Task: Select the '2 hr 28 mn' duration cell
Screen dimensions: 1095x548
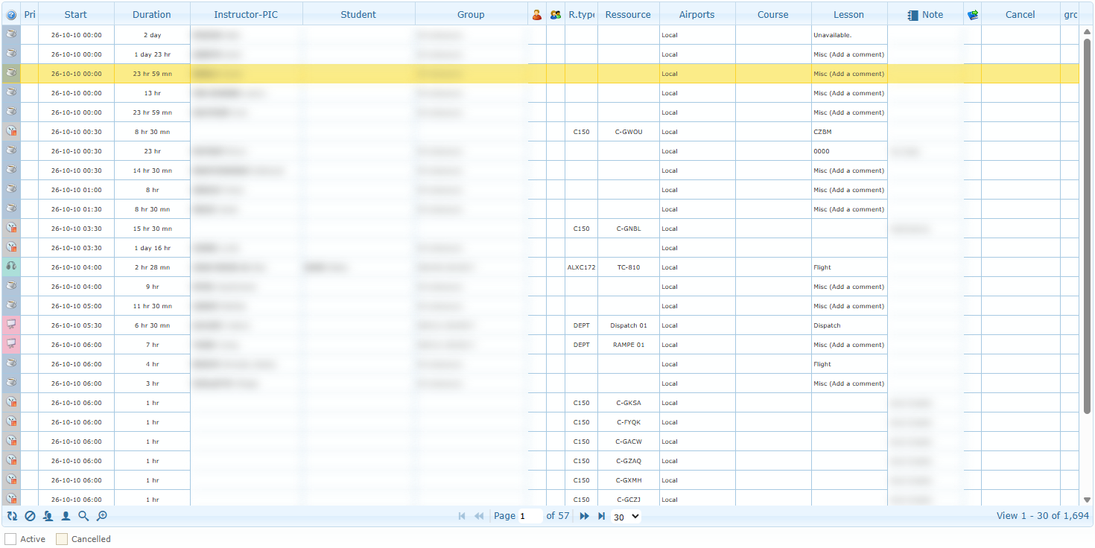Action: pyautogui.click(x=152, y=267)
